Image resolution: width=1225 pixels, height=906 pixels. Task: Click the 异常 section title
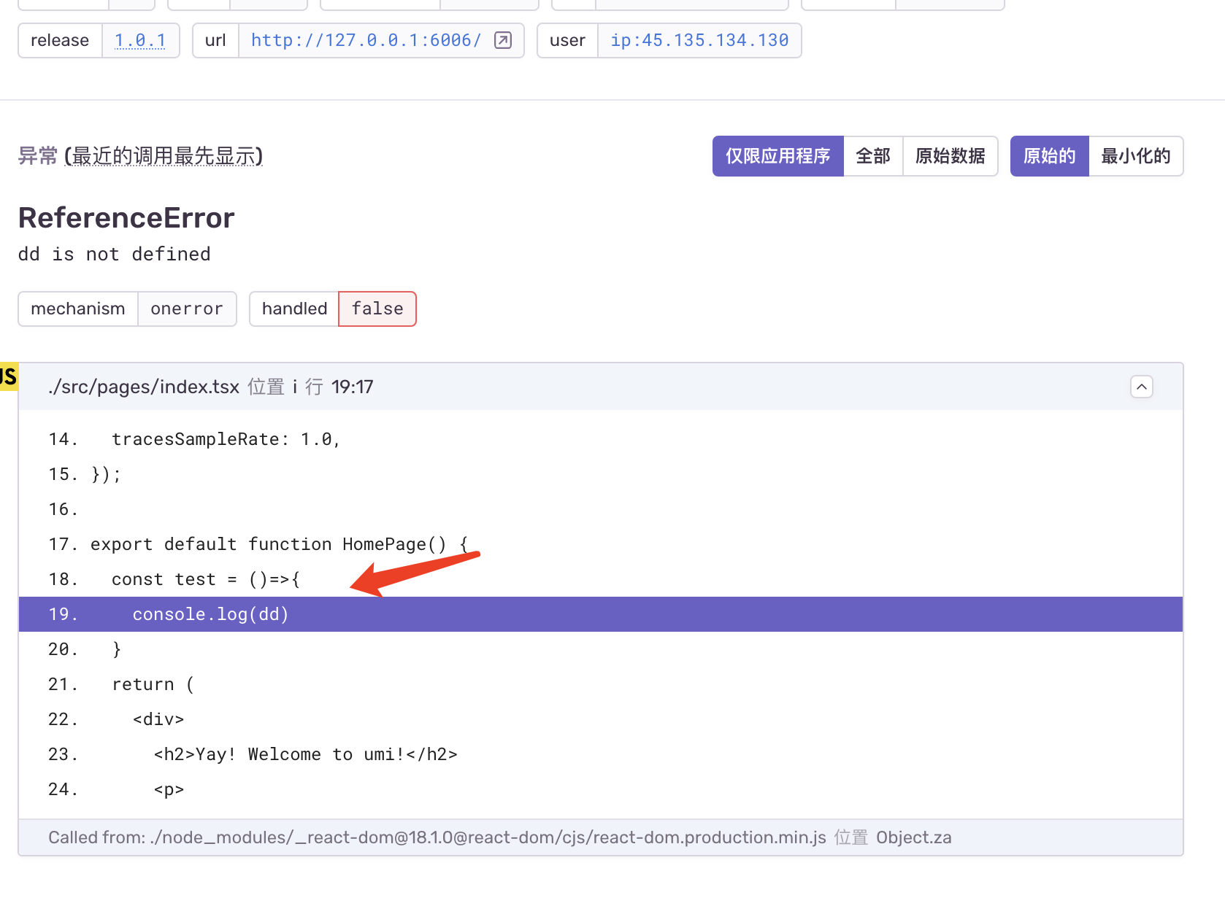(x=38, y=156)
